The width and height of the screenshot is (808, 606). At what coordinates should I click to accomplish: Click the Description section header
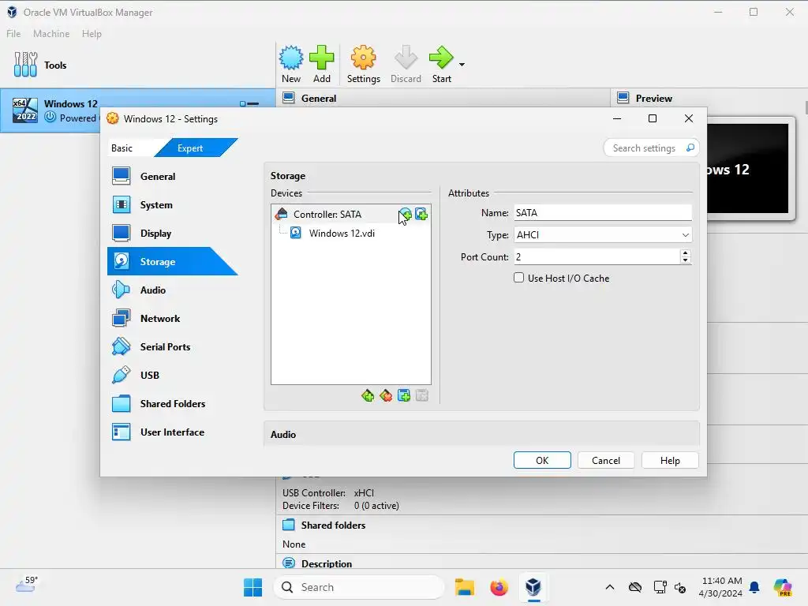326,563
